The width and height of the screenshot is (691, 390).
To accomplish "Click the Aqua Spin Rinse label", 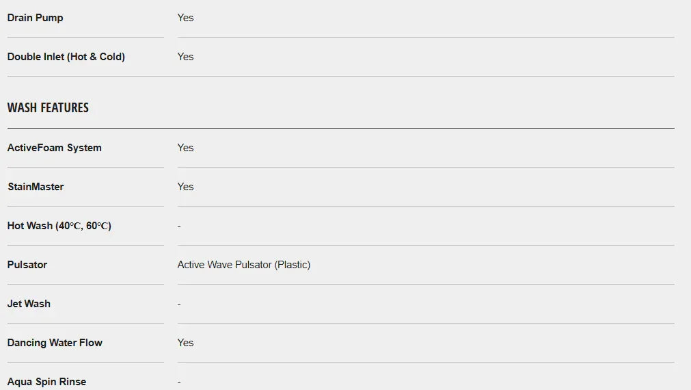I will [46, 382].
